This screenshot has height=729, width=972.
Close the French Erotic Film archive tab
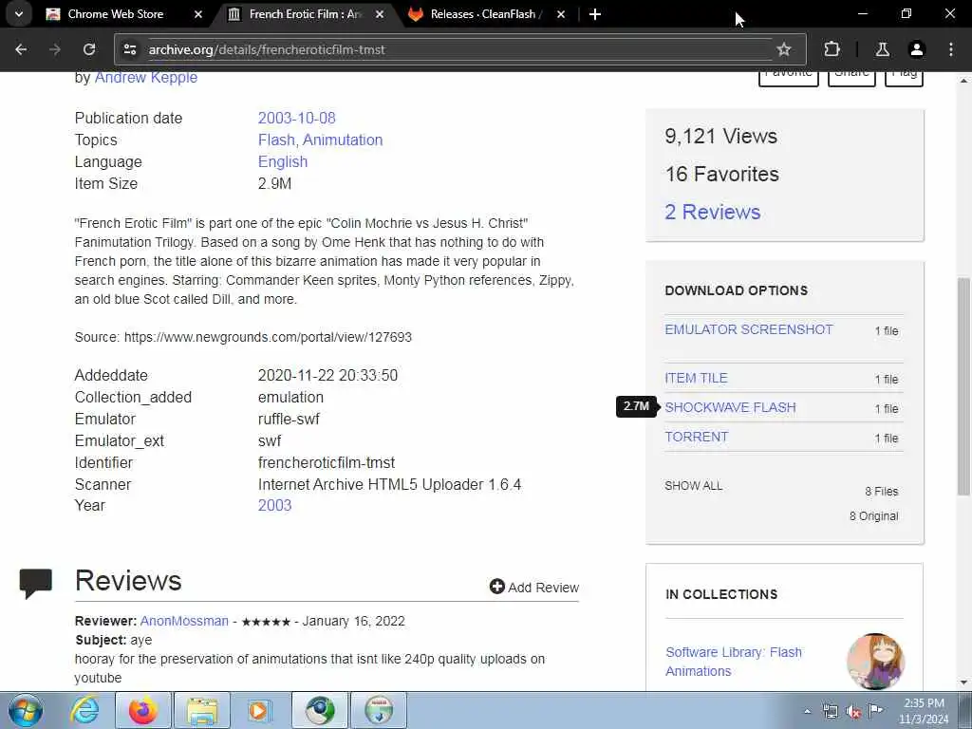(380, 13)
